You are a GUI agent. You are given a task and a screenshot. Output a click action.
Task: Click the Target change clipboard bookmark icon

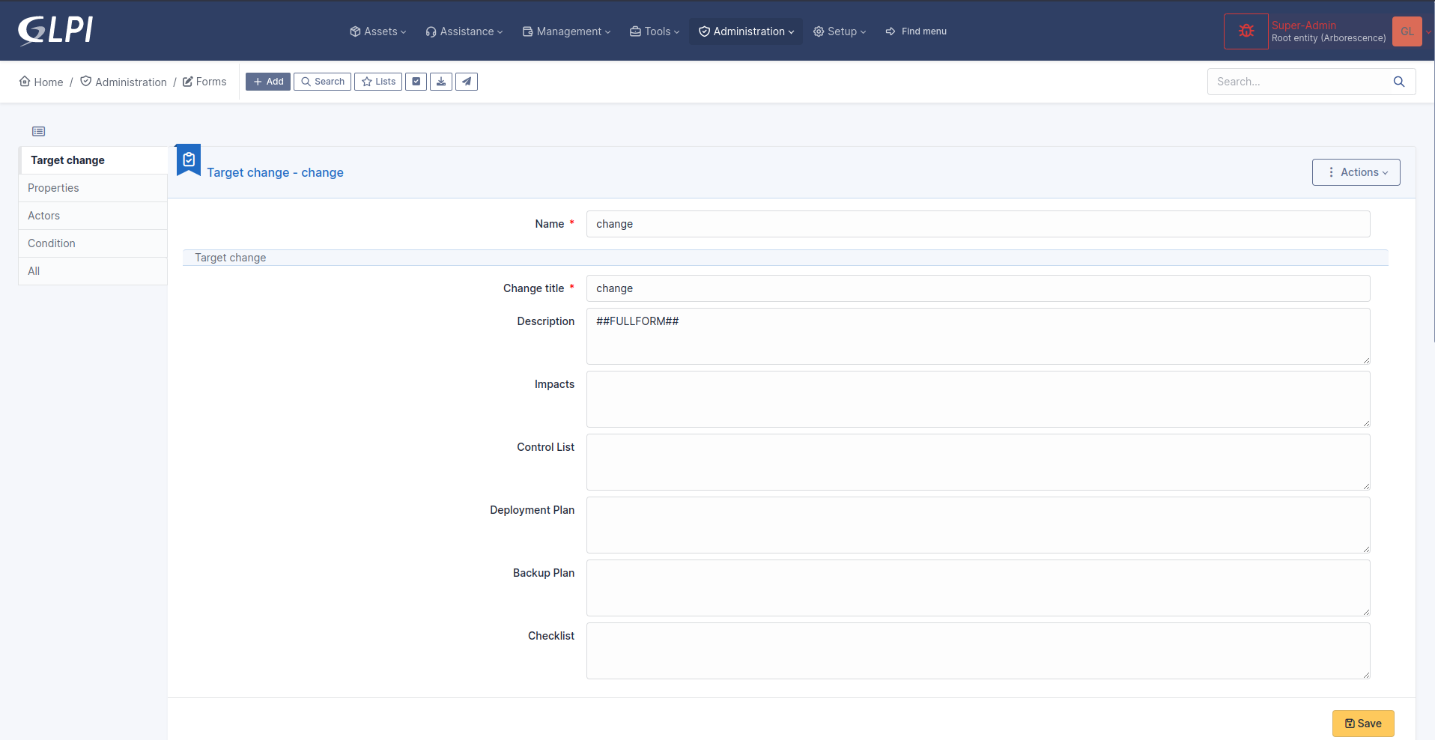coord(188,159)
